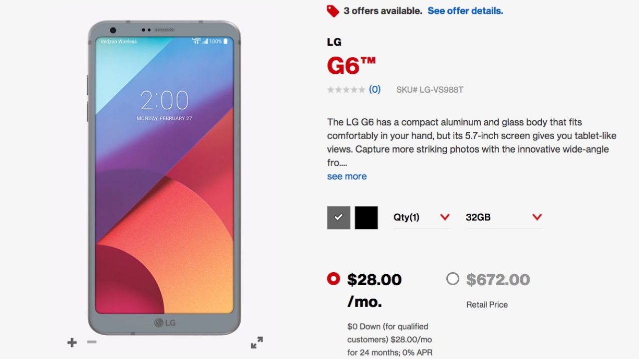Open the (0) reviews count link
The height and width of the screenshot is (359, 639).
[x=375, y=89]
